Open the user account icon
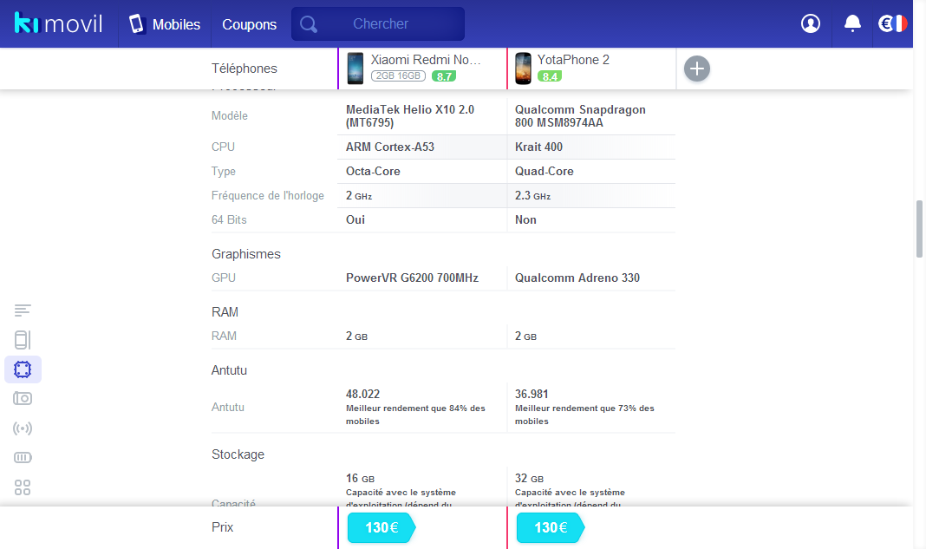Viewport: 926px width, 549px height. 810,23
